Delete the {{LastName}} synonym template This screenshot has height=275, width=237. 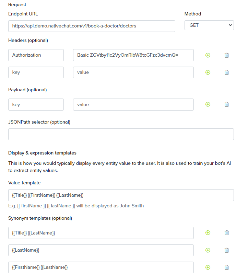[227, 250]
